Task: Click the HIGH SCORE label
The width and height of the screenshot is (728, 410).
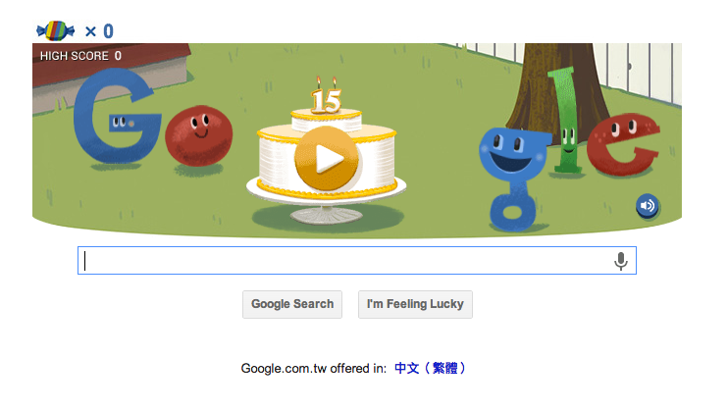Action: [75, 56]
